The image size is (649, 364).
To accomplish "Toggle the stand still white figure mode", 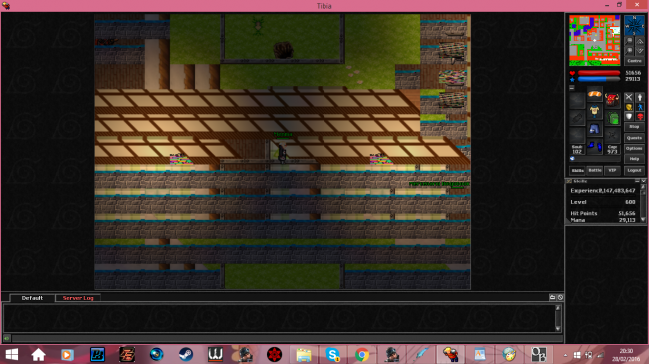I will [640, 97].
